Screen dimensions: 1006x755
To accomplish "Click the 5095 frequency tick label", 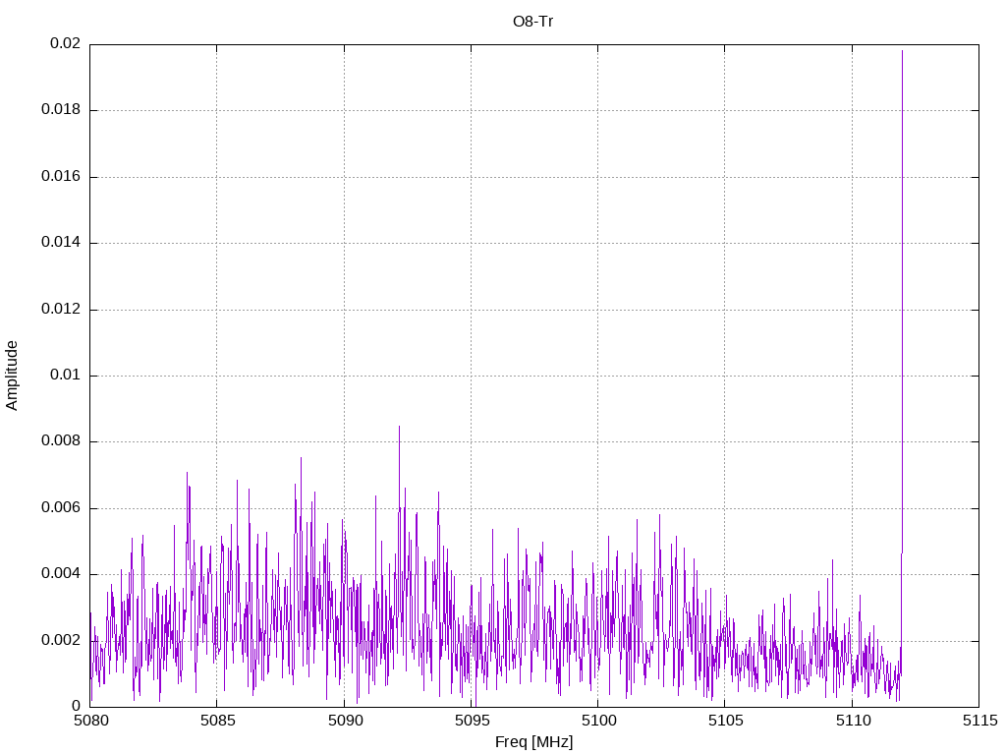I will [471, 721].
